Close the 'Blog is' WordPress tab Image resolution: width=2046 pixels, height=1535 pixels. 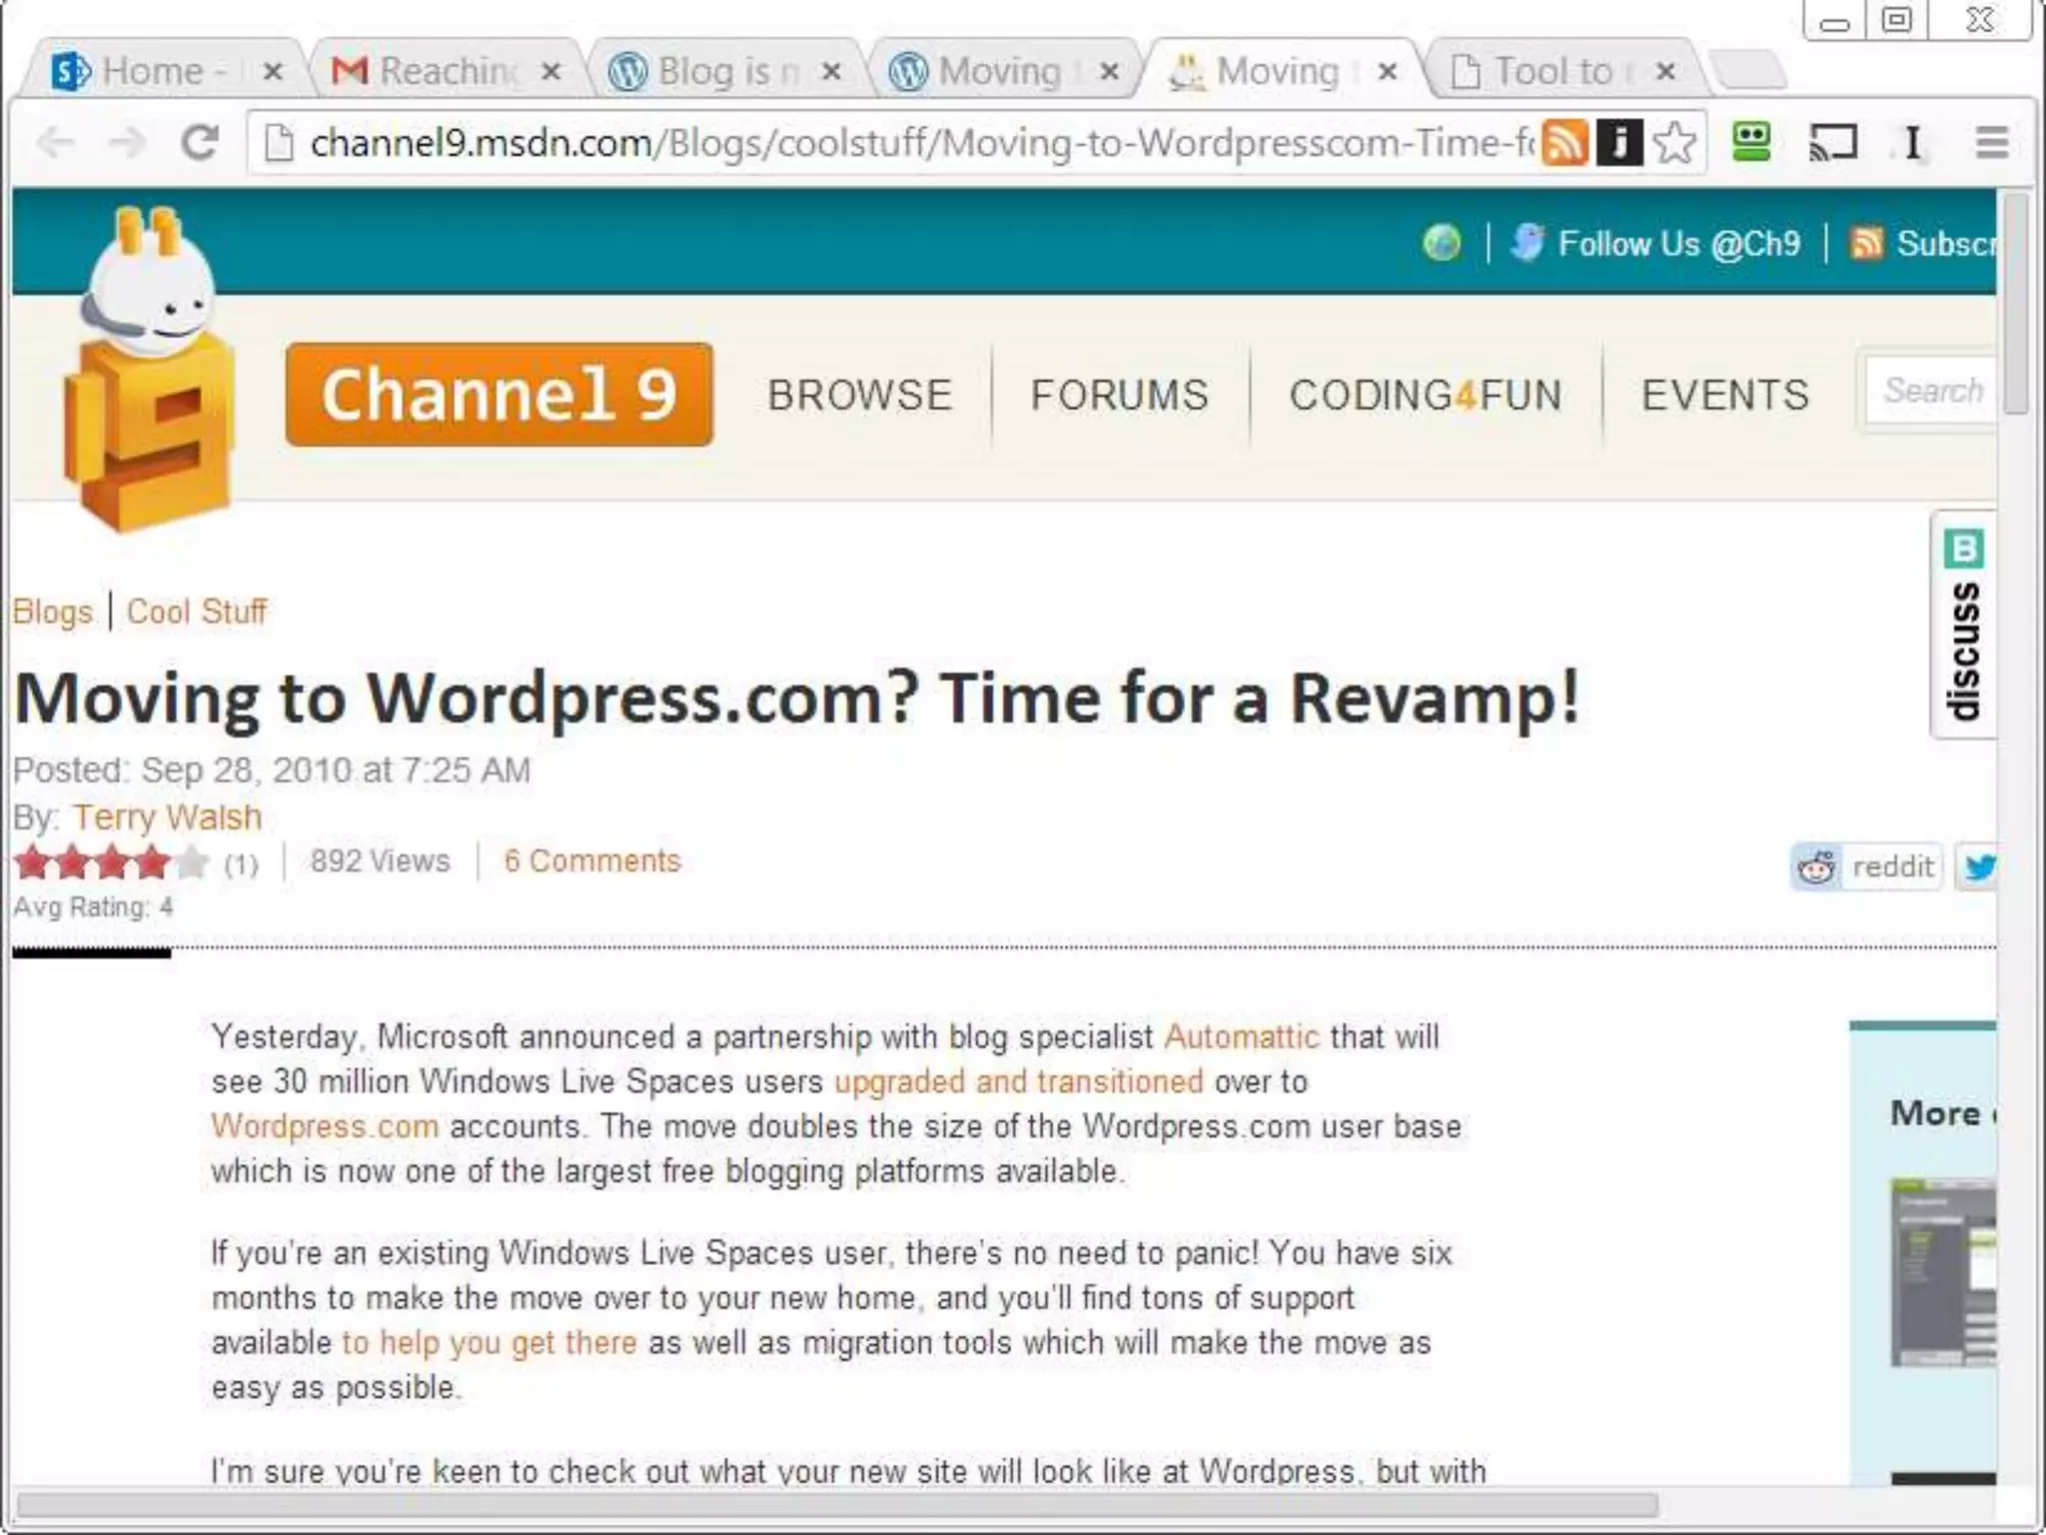[831, 72]
